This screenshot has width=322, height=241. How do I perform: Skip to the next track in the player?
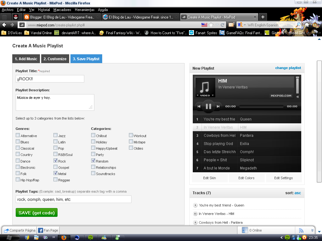[218, 106]
